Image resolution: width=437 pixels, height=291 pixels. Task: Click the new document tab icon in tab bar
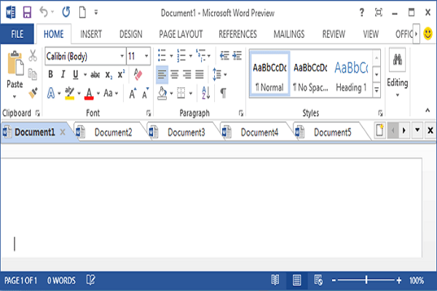379,130
